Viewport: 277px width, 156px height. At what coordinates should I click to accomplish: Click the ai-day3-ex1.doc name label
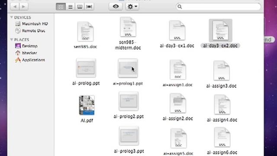(x=177, y=45)
